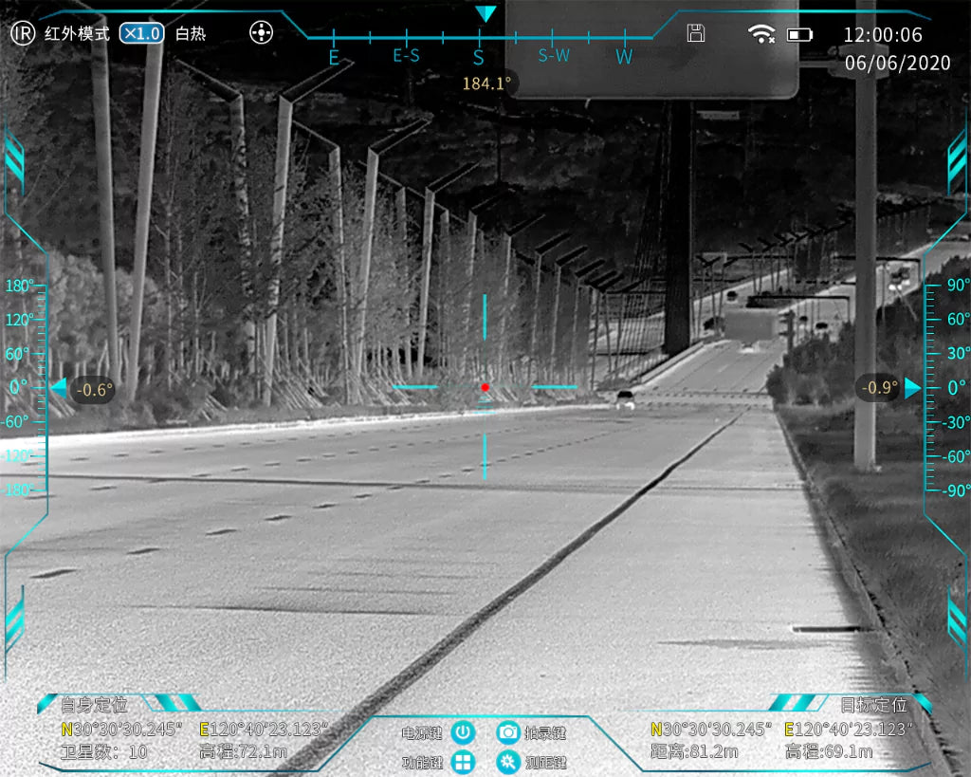Toggle the 红外模式 infrared mode label
Image resolution: width=971 pixels, height=777 pixels.
(77, 33)
